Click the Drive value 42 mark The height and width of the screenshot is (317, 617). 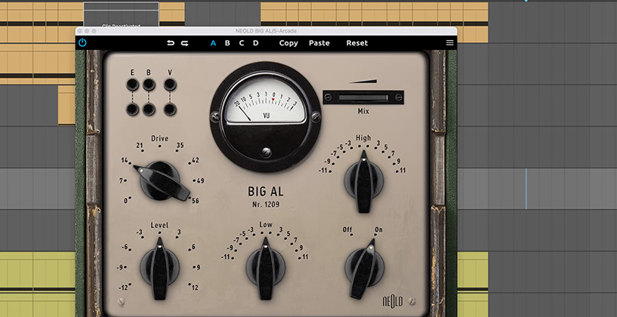(195, 160)
